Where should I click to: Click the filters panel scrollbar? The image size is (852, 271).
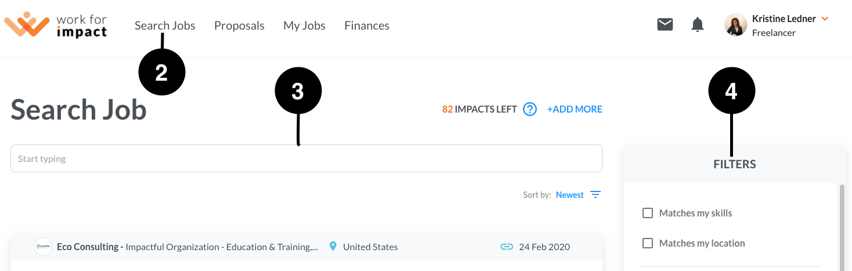(x=842, y=226)
